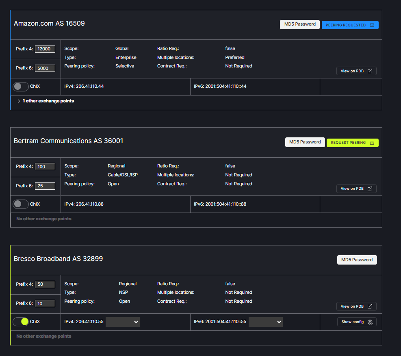Enable ChIX toggle for Amazon.com

21,87
